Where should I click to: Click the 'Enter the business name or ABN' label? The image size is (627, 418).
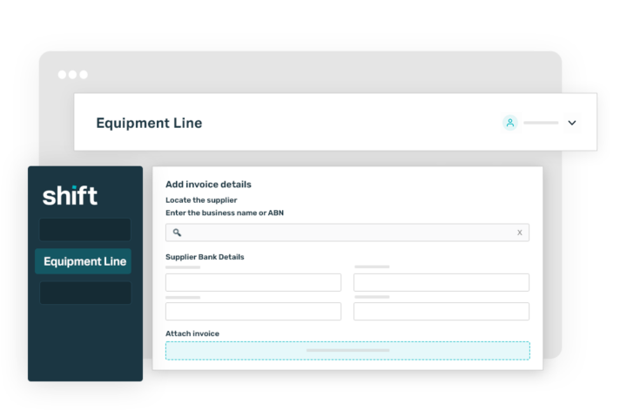(x=225, y=212)
